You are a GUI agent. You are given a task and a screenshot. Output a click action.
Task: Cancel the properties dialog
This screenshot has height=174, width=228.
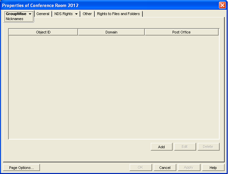(x=165, y=168)
